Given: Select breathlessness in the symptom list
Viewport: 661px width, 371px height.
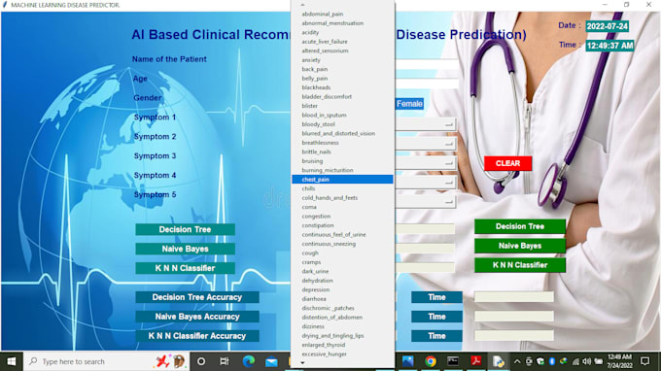Looking at the screenshot, I should pos(320,143).
